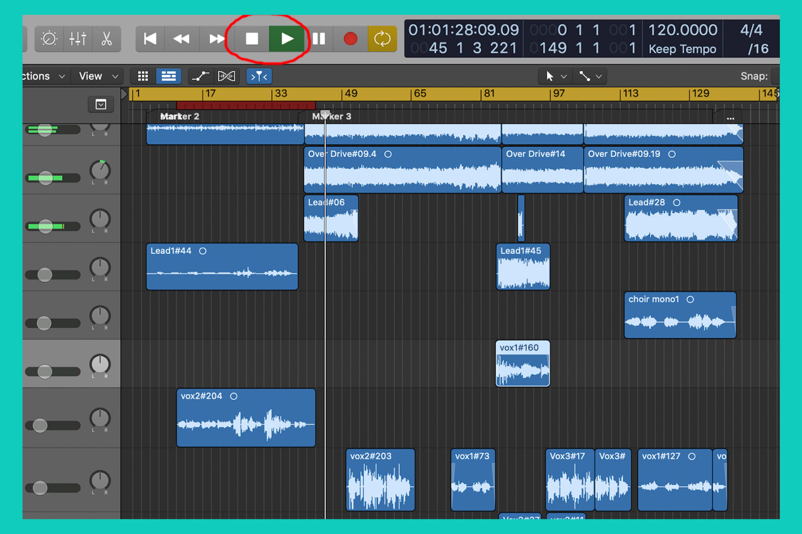The height and width of the screenshot is (534, 802).
Task: Open pointer tool dropdown menu
Action: [x=556, y=76]
